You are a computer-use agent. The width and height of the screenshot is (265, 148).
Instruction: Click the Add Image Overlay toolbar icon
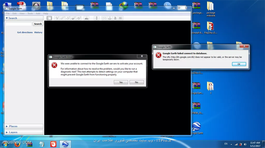[x=73, y=18]
